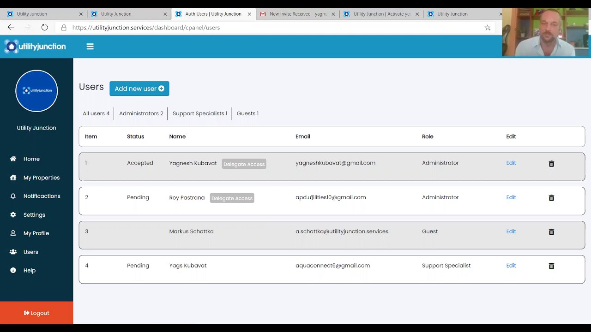Switch to Utility Junction Activate tab
591x332 pixels.
382,14
